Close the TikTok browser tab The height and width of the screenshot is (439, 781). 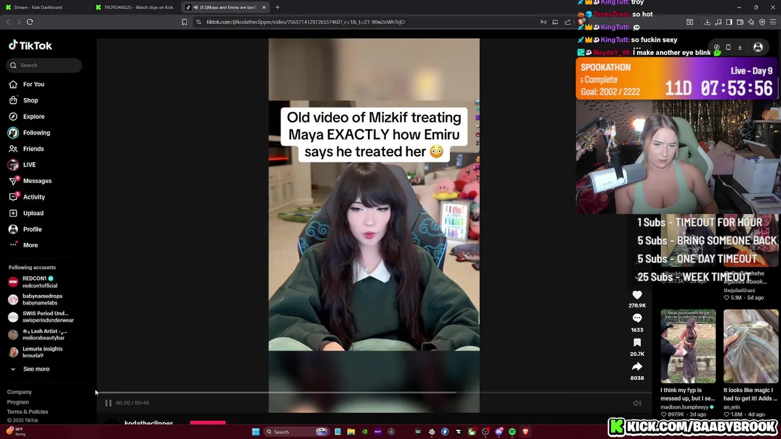coord(264,7)
